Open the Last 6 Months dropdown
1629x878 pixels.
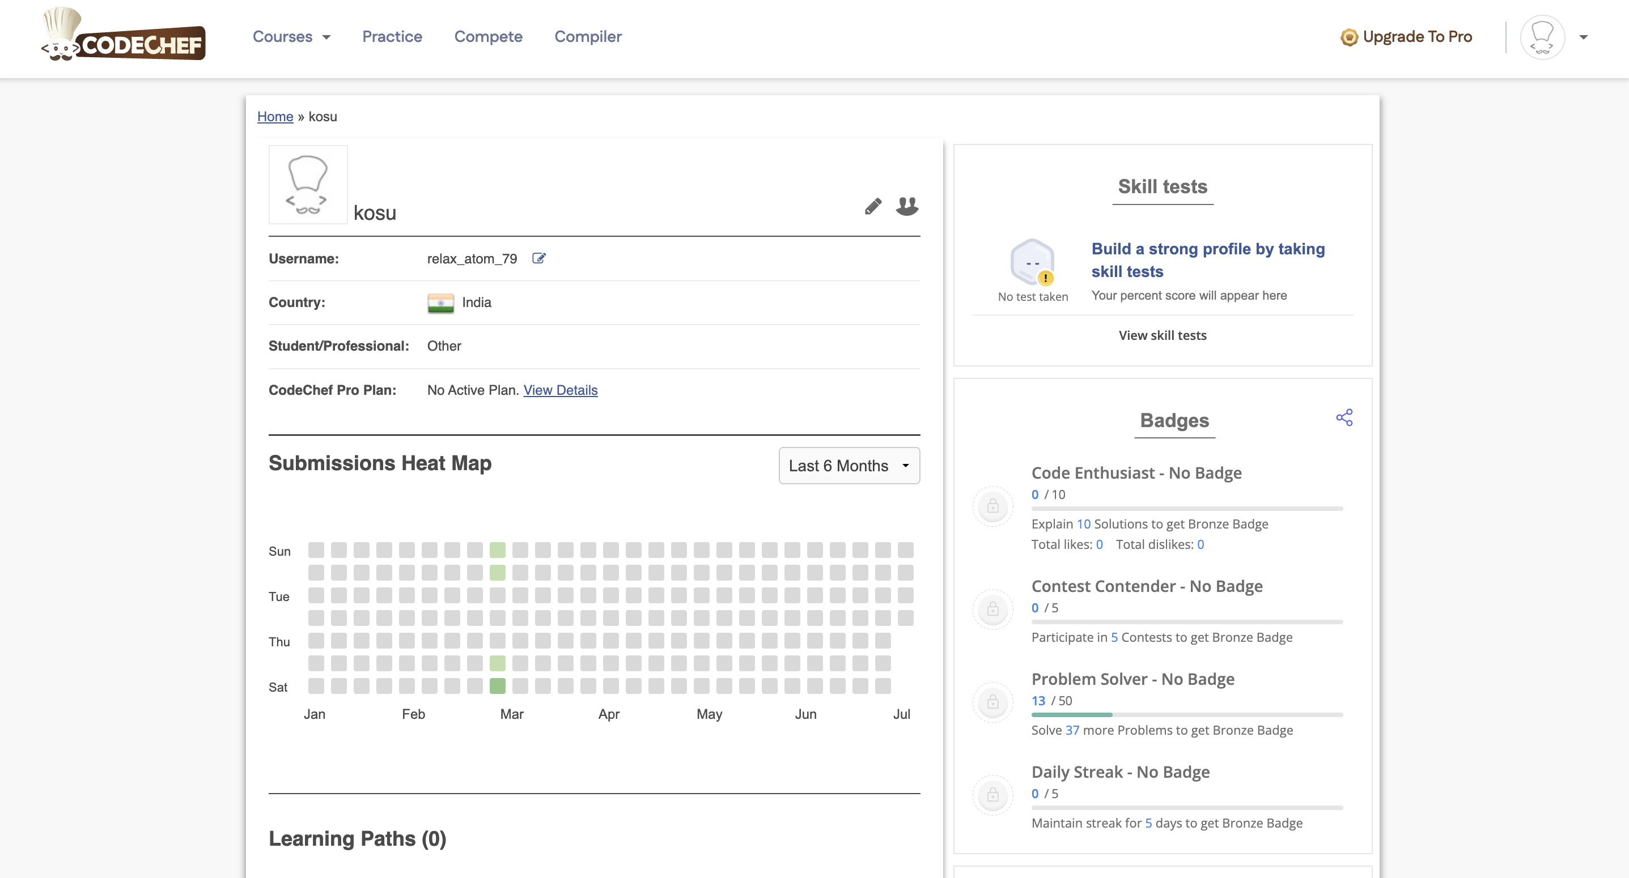click(849, 466)
